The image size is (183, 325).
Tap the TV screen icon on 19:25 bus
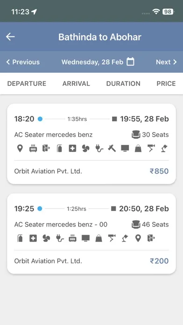tap(85, 238)
